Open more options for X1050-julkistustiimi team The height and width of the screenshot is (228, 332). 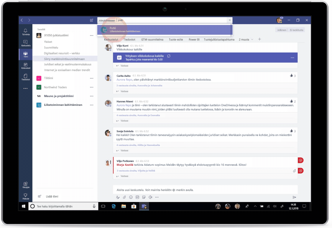[x=91, y=36]
